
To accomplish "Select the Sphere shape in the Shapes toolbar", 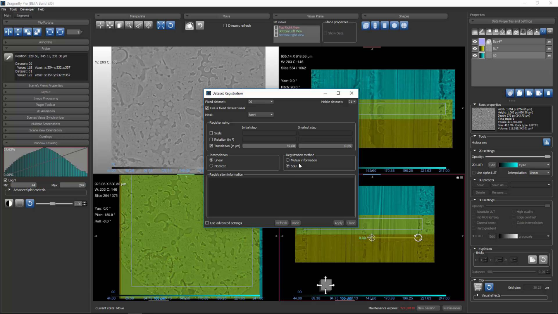I will coord(403,25).
